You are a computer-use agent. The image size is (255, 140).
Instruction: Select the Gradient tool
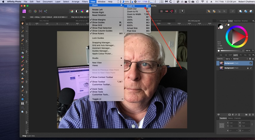pyautogui.click(x=22, y=57)
